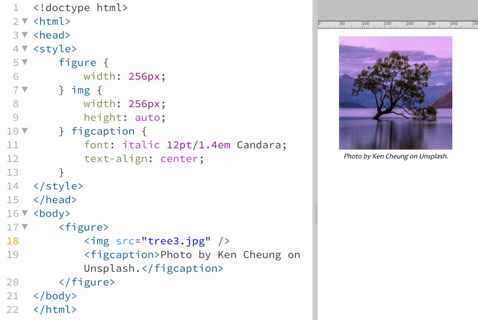Click the 100 mark on the horizontal ruler

pos(366,22)
